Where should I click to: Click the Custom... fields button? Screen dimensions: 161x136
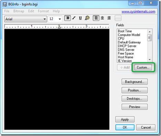tap(143, 67)
